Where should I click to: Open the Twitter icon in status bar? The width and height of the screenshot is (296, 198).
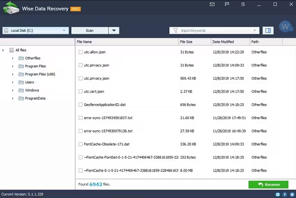292,194
